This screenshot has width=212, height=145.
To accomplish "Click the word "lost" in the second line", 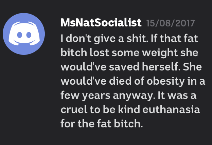I will [x=99, y=53].
